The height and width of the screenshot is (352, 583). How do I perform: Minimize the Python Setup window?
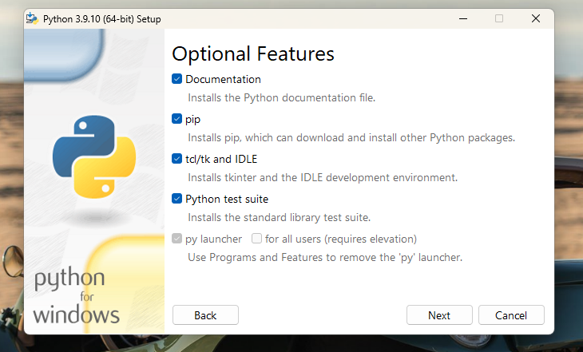pos(462,18)
